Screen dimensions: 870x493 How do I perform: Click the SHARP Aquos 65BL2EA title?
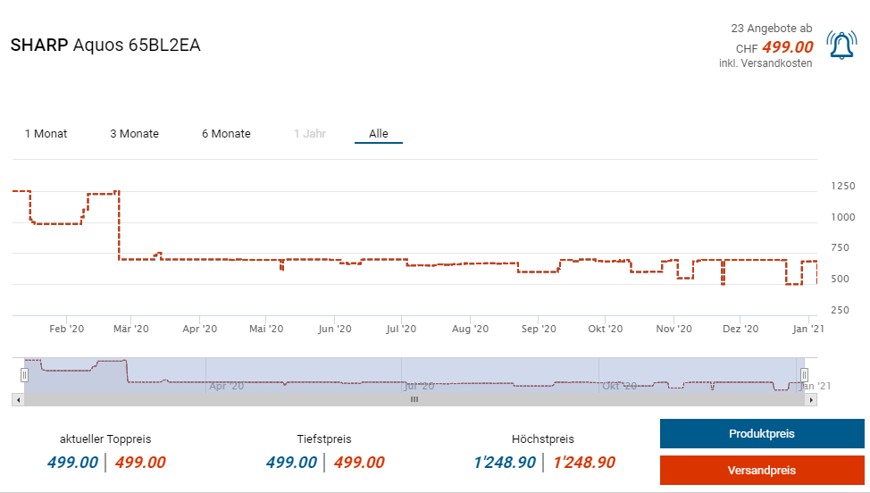click(x=105, y=46)
